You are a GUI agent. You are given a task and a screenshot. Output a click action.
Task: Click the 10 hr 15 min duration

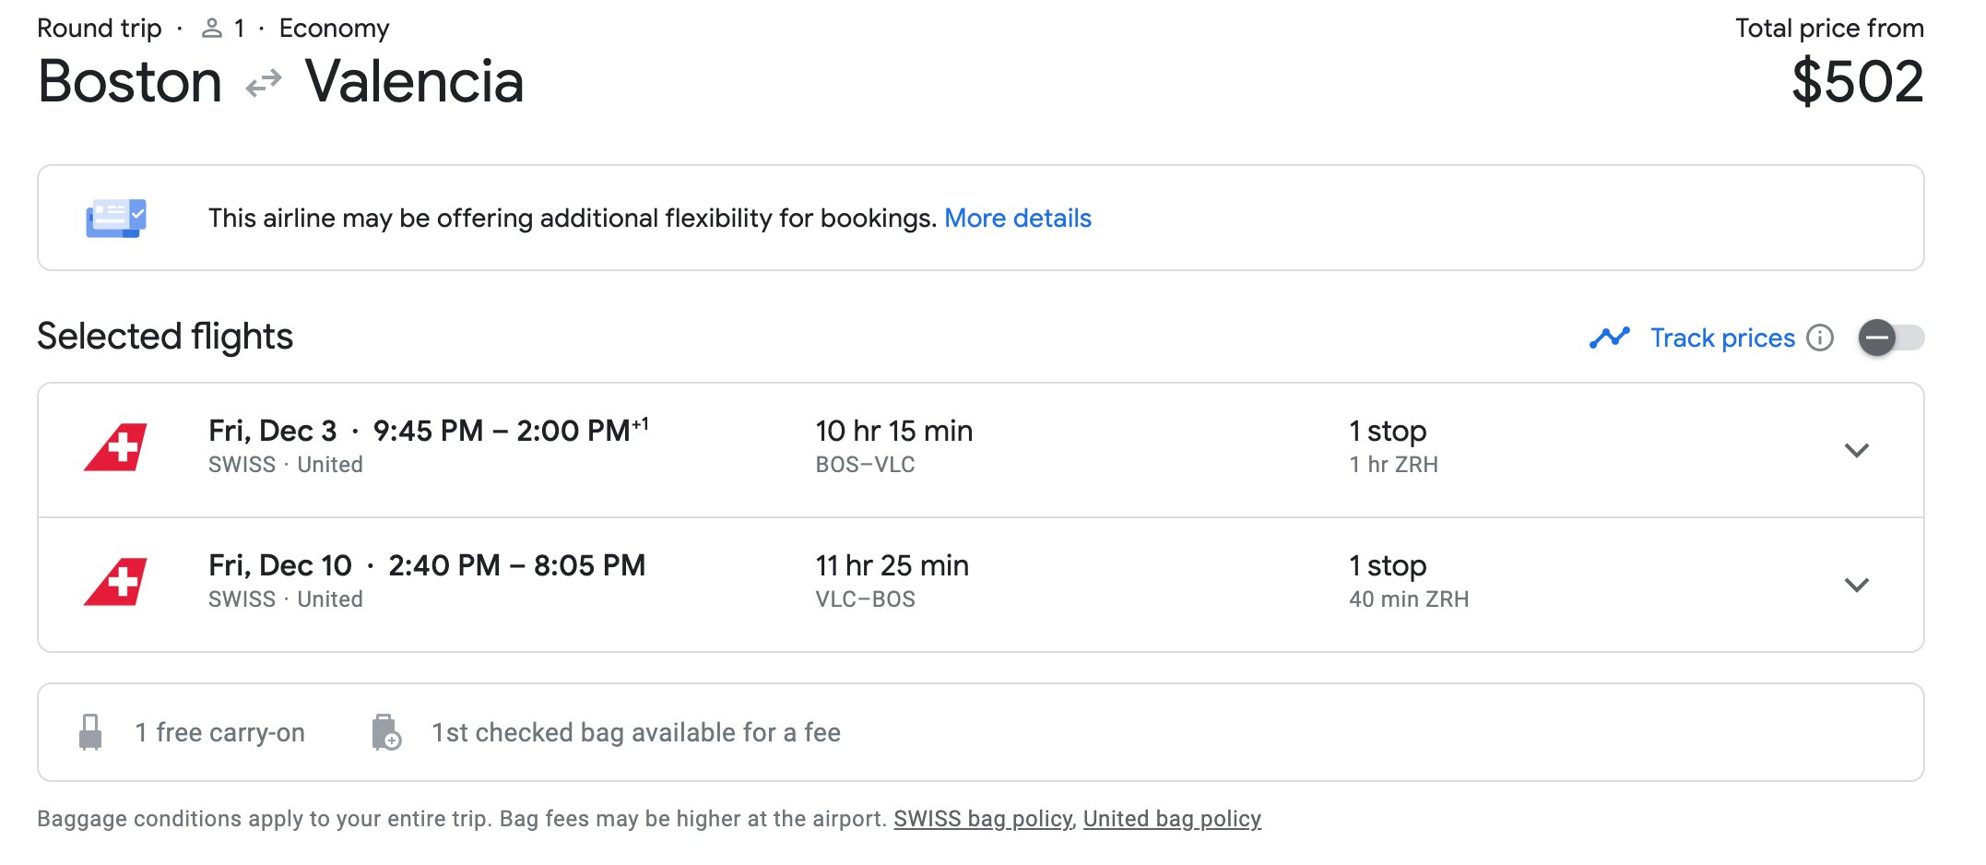click(893, 431)
